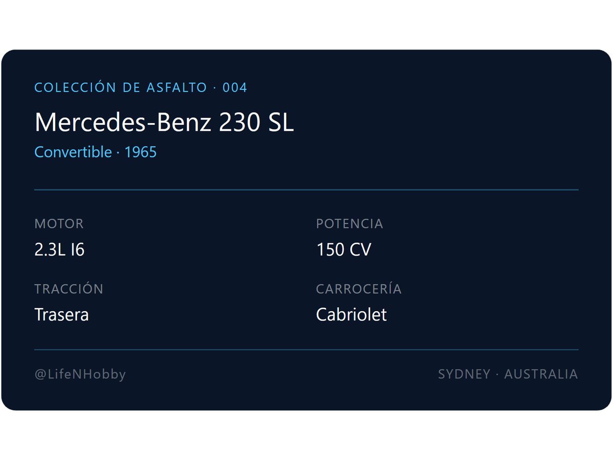Select the Colección de Asfalto 004 header
This screenshot has width=613, height=460.
(140, 87)
